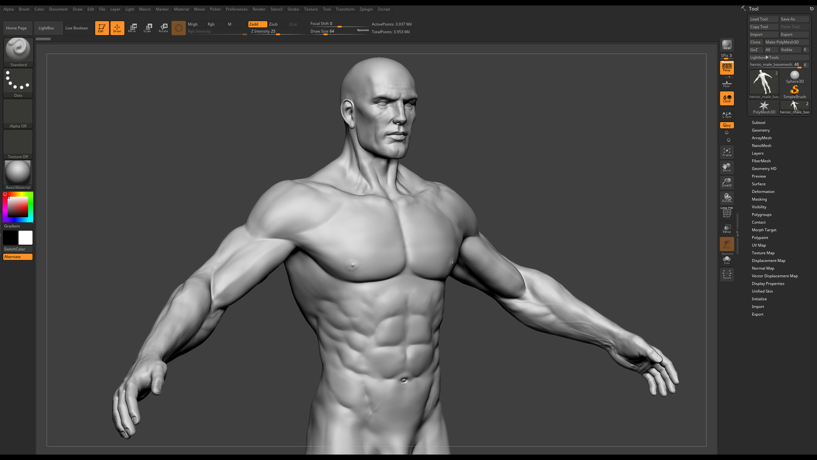The image size is (817, 460).
Task: Click the L.Sym local symmetry icon
Action: (727, 115)
